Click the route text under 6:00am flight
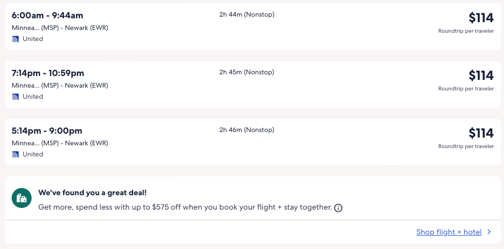This screenshot has width=504, height=249. click(x=60, y=28)
